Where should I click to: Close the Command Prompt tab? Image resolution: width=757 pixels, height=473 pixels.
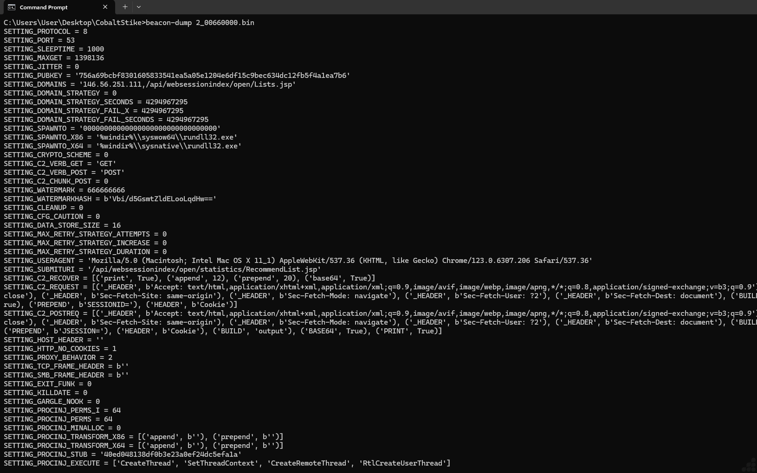click(105, 7)
